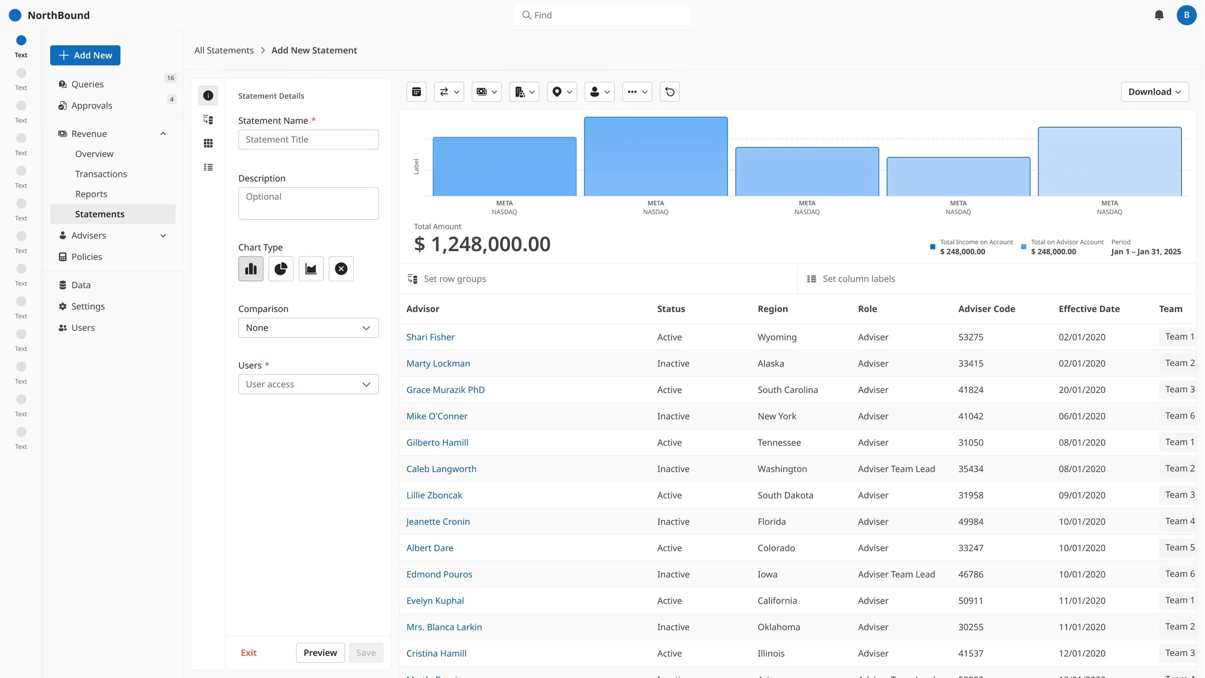Click the Preview button

coord(320,652)
